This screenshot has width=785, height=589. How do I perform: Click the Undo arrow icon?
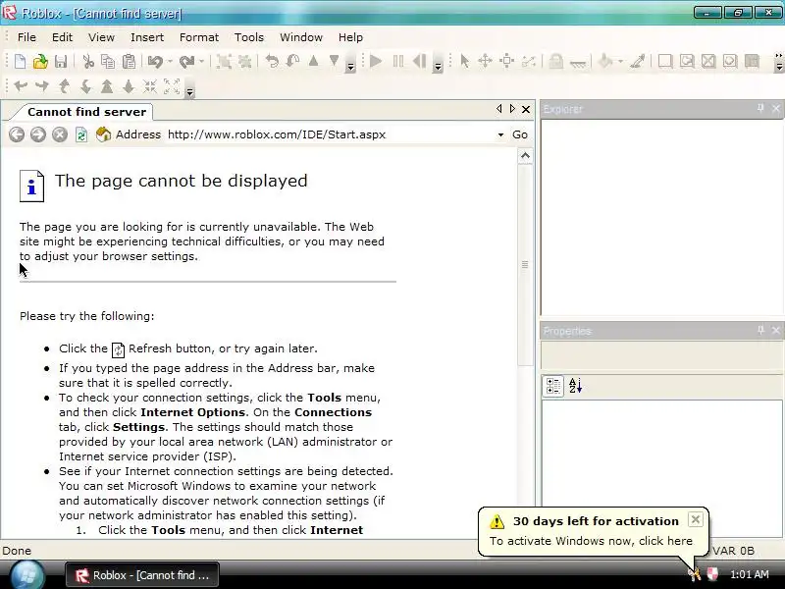(x=156, y=62)
